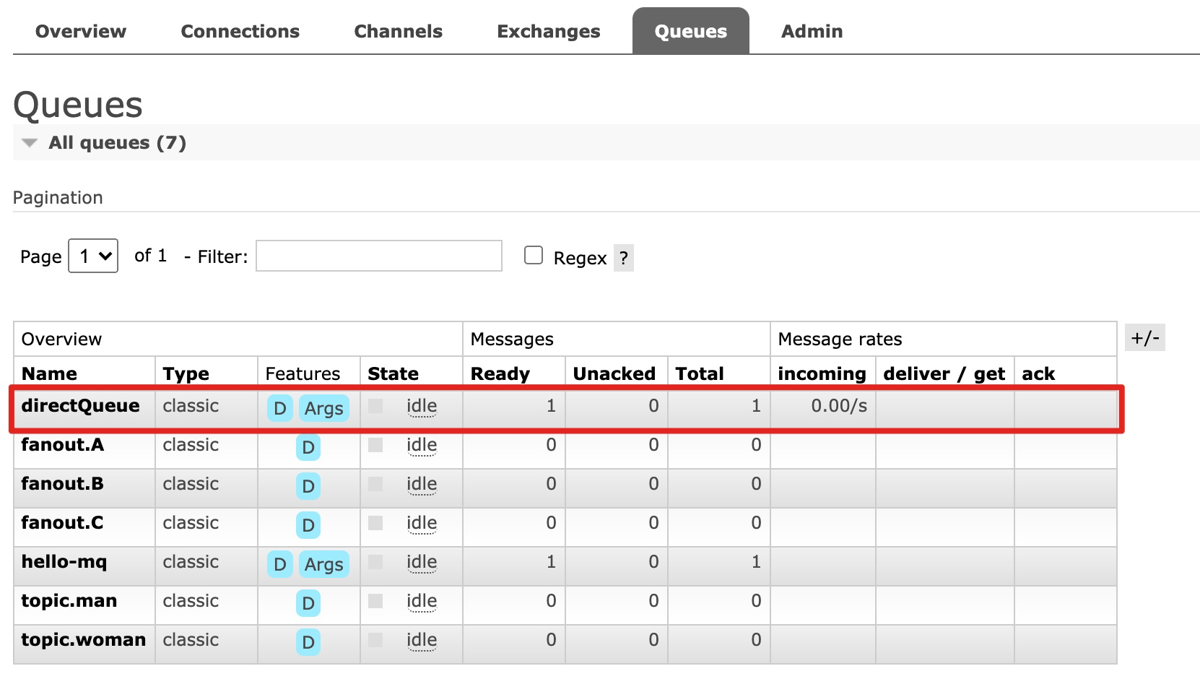
Task: Sort by the Type column header
Action: point(186,373)
